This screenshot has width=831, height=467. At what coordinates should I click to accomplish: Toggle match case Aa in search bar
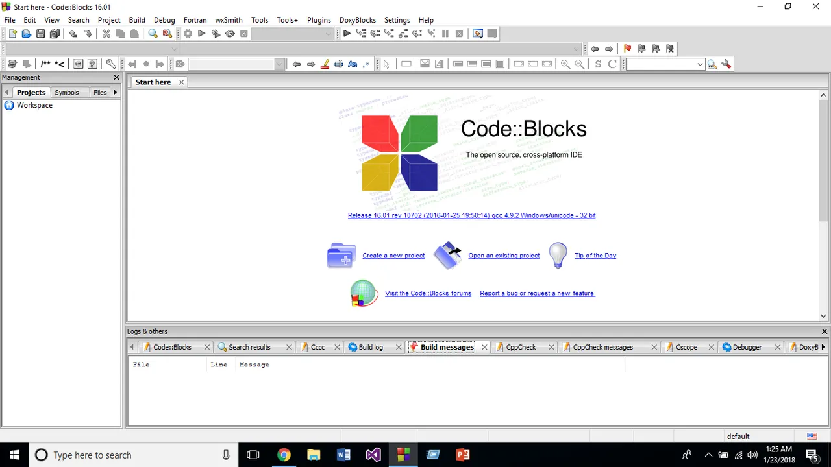tap(353, 64)
